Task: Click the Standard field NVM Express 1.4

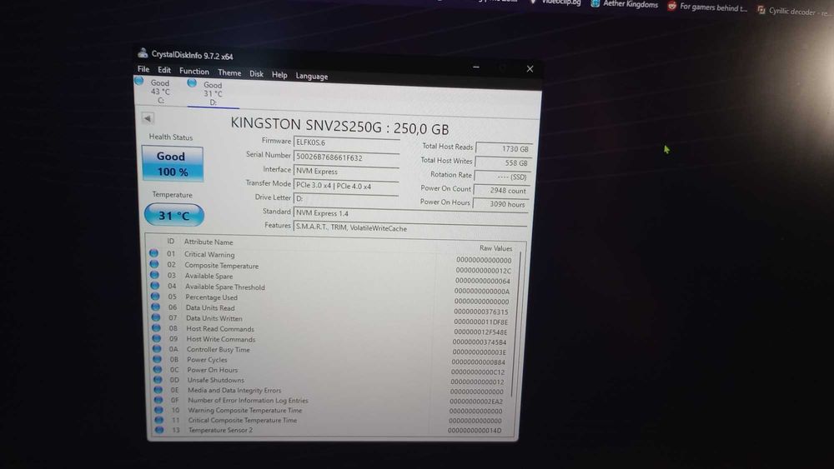Action: click(409, 213)
